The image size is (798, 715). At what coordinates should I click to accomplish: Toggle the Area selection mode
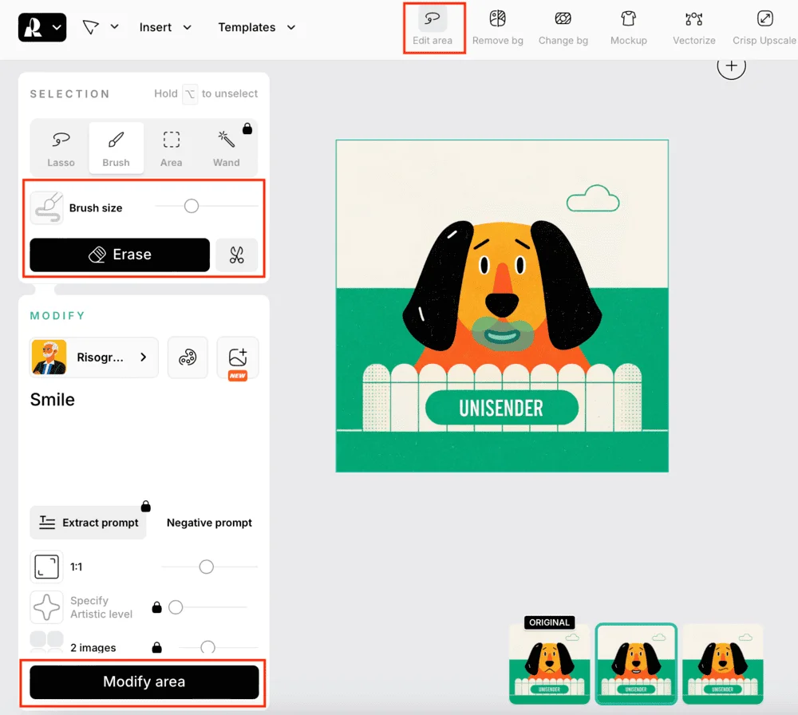pyautogui.click(x=171, y=148)
